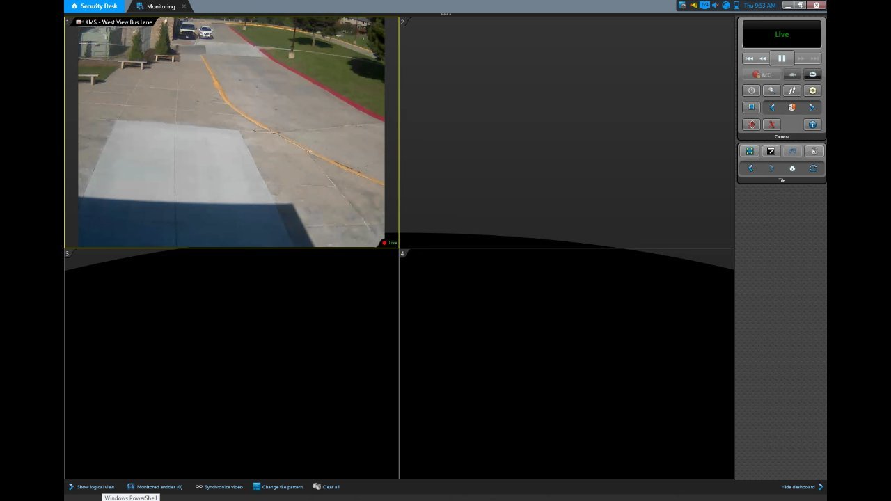Image resolution: width=891 pixels, height=501 pixels.
Task: Go to the previous camera using the left arrow
Action: 772,107
